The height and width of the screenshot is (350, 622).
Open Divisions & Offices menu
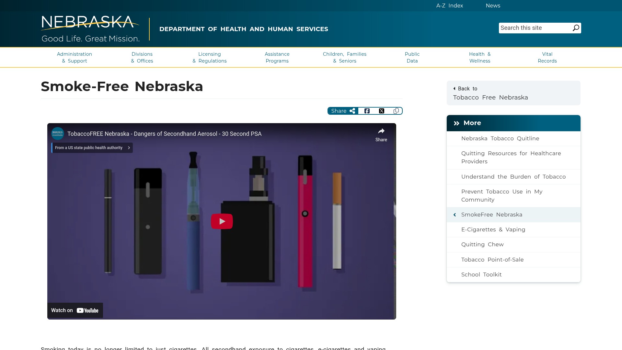(142, 57)
